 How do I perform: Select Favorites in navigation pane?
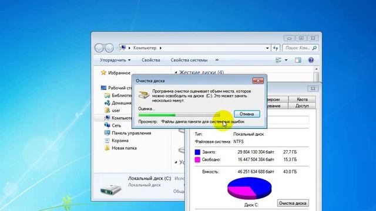[x=119, y=73]
